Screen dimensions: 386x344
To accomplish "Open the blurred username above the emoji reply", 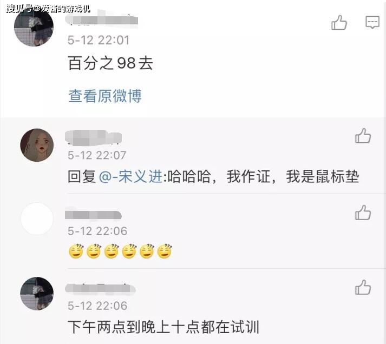I will [94, 215].
